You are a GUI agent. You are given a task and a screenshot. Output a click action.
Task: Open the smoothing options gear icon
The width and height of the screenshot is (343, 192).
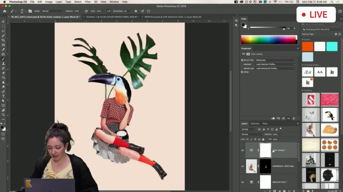136,11
